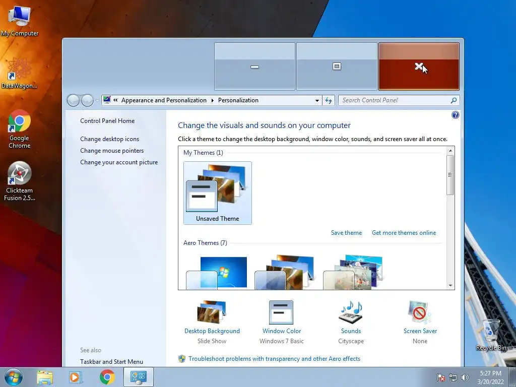This screenshot has width=516, height=387.
Task: Open Clickteam Fusion 2.5 desktop shortcut
Action: click(20, 181)
